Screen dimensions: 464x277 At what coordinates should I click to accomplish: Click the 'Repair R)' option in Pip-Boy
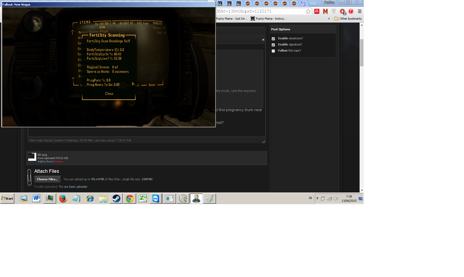coord(159,28)
